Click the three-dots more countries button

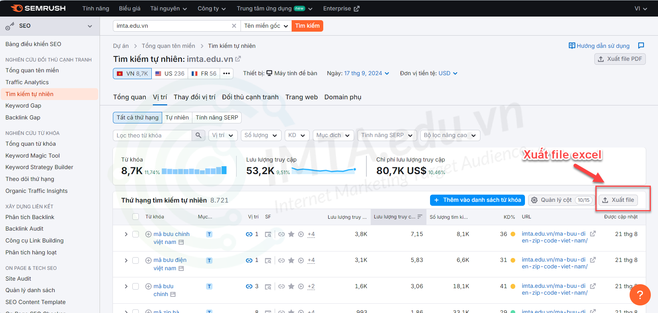pos(227,73)
